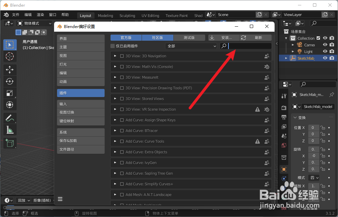The width and height of the screenshot is (338, 217).
Task: Expand the Add Mesh: A.N.T.Landscape addon
Action: pyautogui.click(x=115, y=194)
